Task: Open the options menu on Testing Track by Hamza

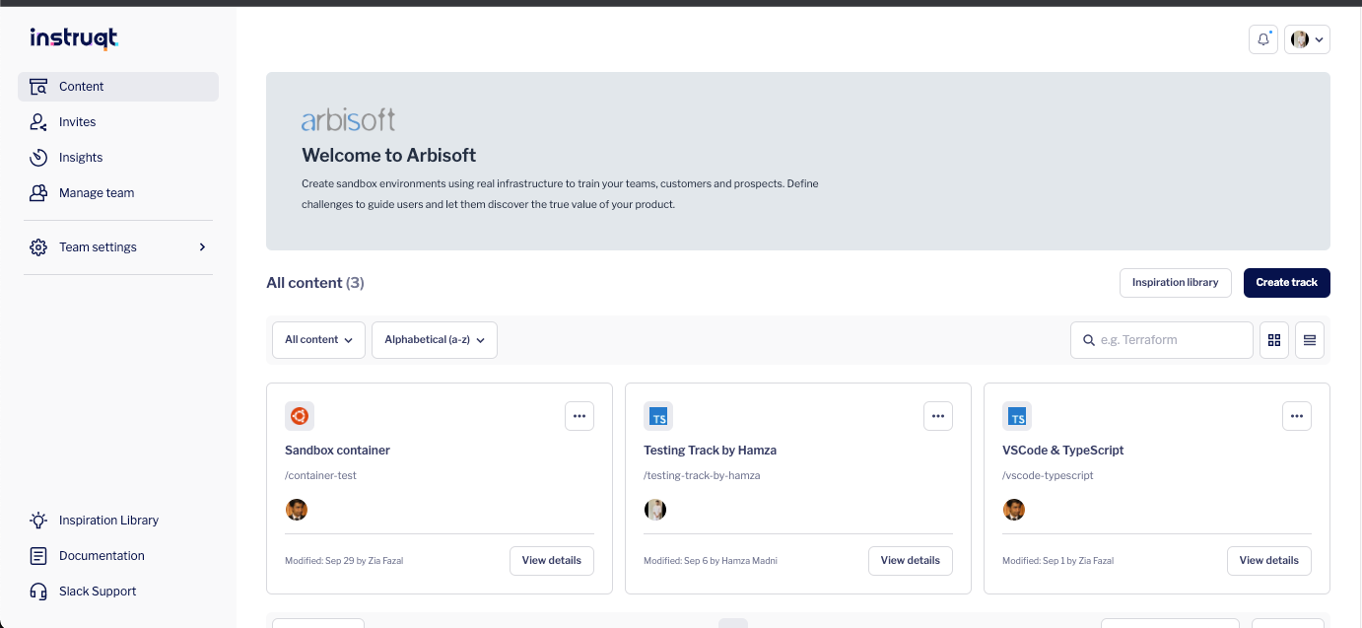Action: click(x=937, y=416)
